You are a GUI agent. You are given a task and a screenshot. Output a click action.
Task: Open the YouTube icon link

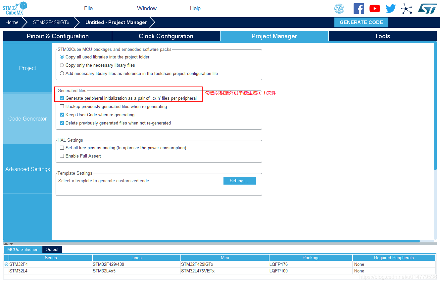(375, 9)
